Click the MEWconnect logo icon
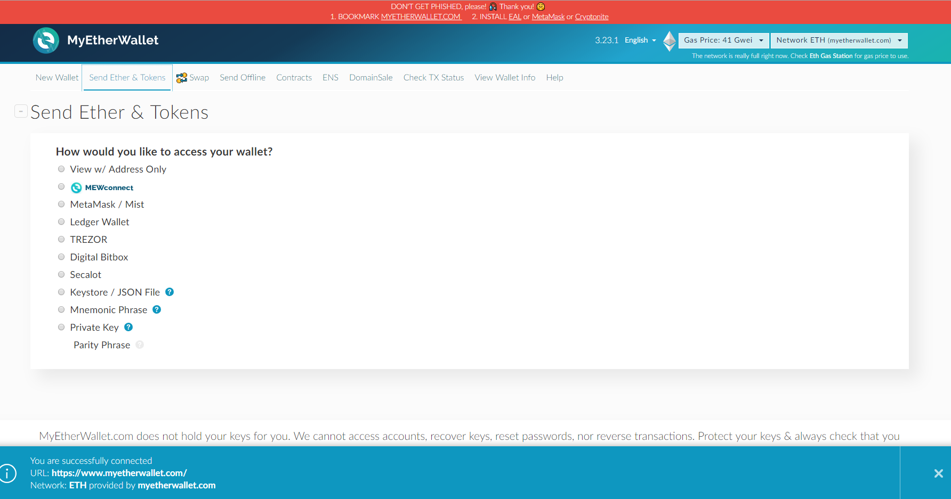This screenshot has width=951, height=499. (76, 187)
